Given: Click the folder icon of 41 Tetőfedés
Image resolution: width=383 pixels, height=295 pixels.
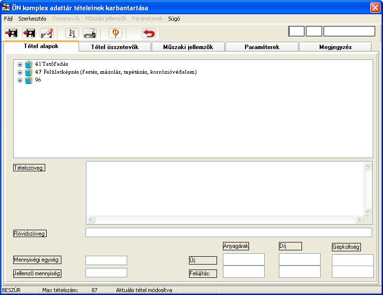Looking at the screenshot, I should click(x=29, y=64).
